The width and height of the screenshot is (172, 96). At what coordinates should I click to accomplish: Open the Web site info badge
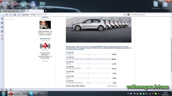click(x=26, y=15)
